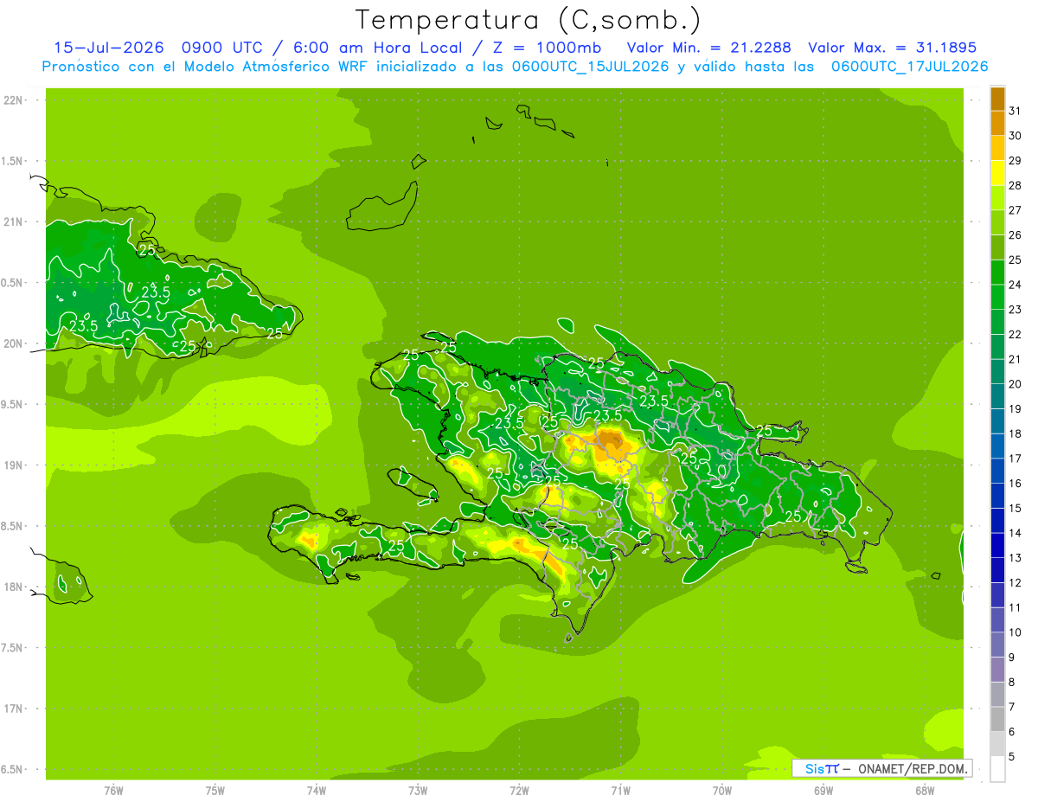
Task: Click the "73W" longitude axis label
Action: (x=418, y=791)
